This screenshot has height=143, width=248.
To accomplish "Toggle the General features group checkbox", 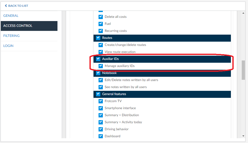I will pyautogui.click(x=98, y=94).
